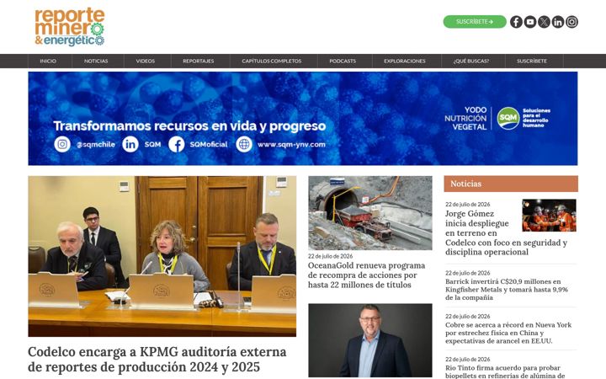Screen dimensions: 606x379
Task: Open the Reportajes menu item
Action: point(199,61)
